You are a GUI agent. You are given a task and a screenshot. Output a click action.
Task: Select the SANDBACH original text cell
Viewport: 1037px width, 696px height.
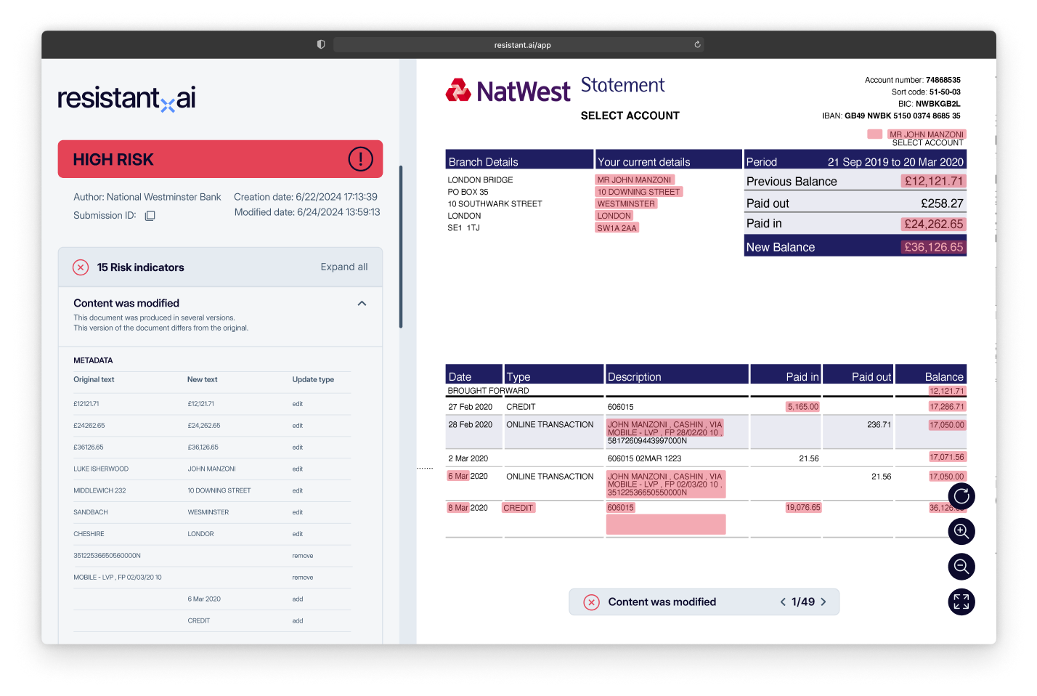pos(91,512)
